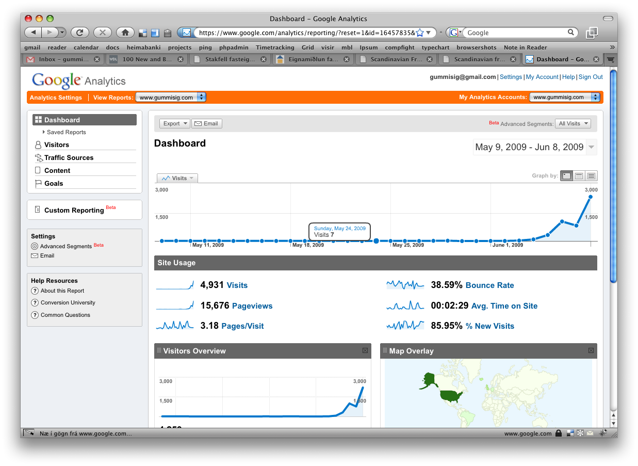Go back with the back arrow button

(x=32, y=33)
